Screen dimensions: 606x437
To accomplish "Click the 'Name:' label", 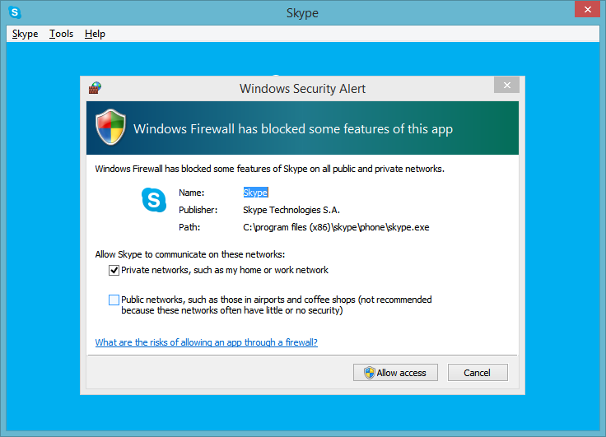I will click(x=191, y=193).
